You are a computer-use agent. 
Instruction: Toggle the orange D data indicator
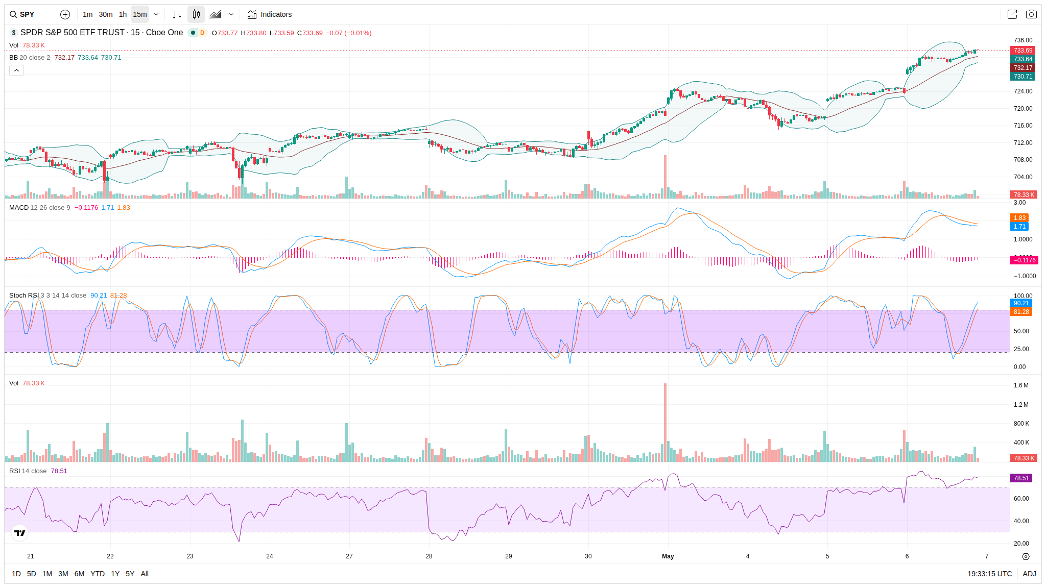pyautogui.click(x=202, y=33)
